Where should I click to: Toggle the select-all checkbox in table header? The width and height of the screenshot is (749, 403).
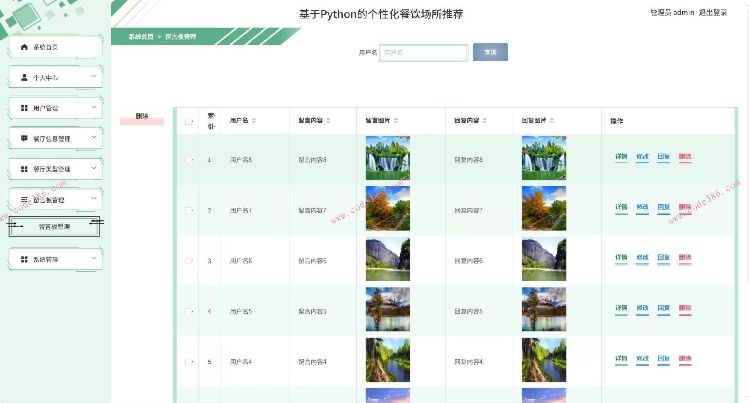pyautogui.click(x=188, y=121)
